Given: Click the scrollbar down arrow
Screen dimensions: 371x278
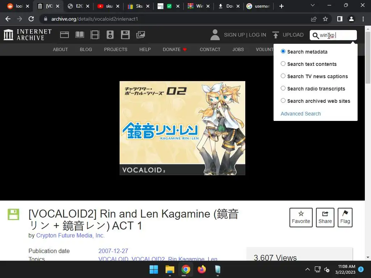Looking at the screenshot, I should point(368,257).
